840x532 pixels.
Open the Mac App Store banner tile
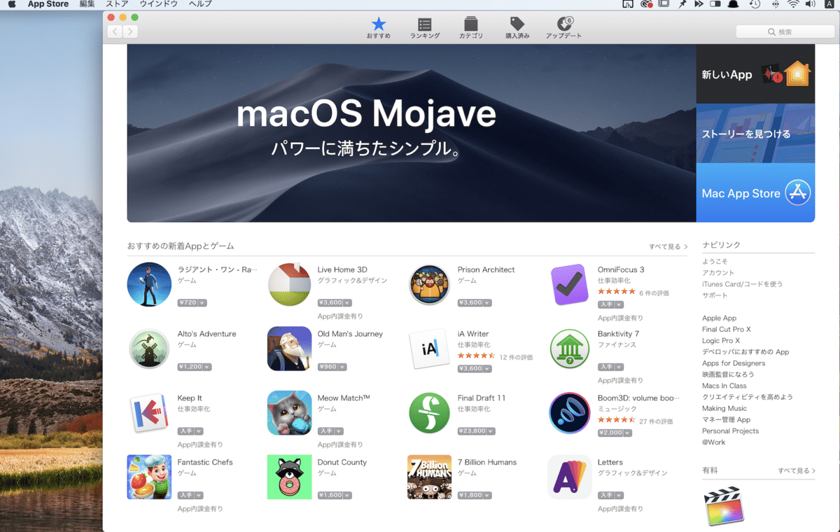coord(755,192)
